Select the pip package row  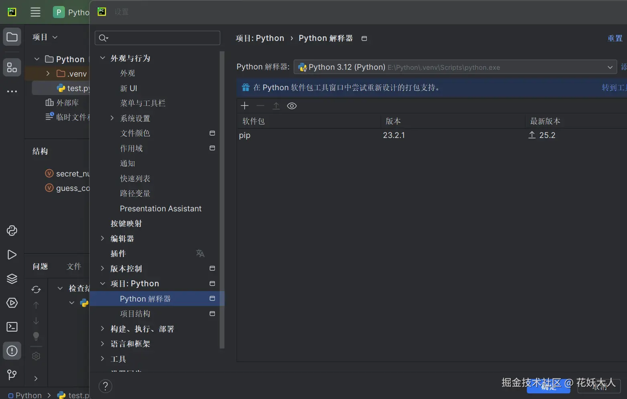coord(432,135)
